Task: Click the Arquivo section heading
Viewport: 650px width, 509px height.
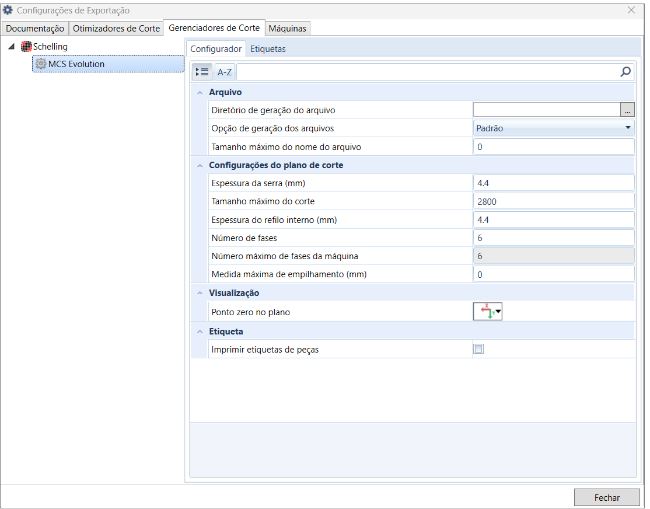Action: point(225,92)
